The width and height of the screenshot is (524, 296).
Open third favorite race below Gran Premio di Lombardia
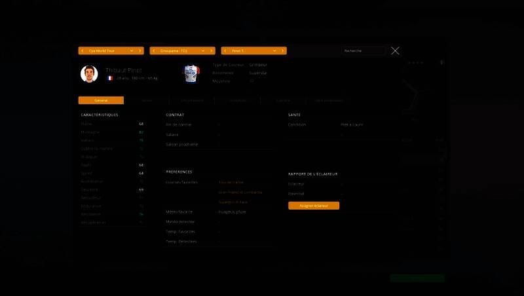[x=234, y=202]
